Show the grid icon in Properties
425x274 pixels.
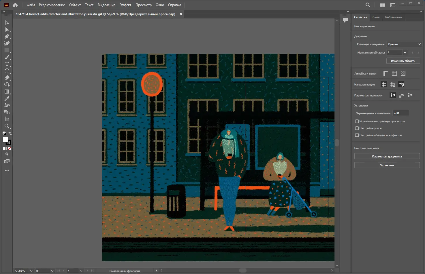(x=394, y=73)
